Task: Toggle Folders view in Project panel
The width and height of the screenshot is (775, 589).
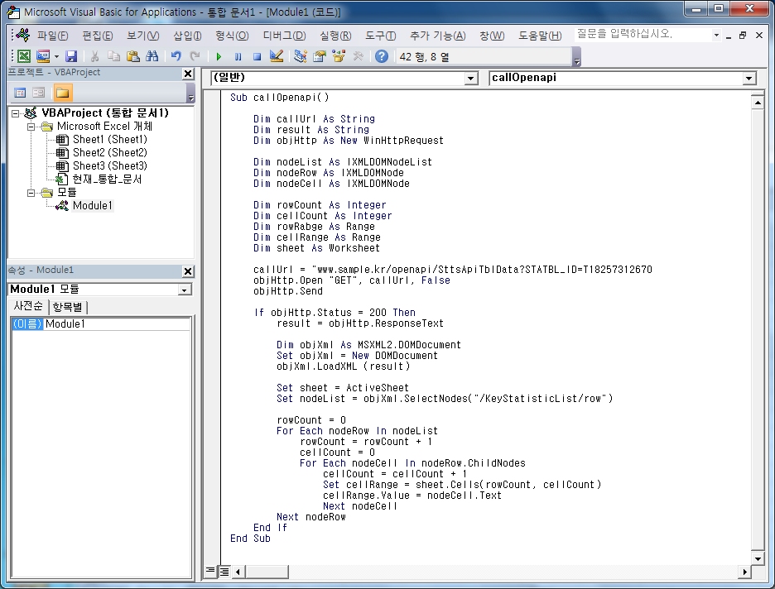Action: (63, 93)
